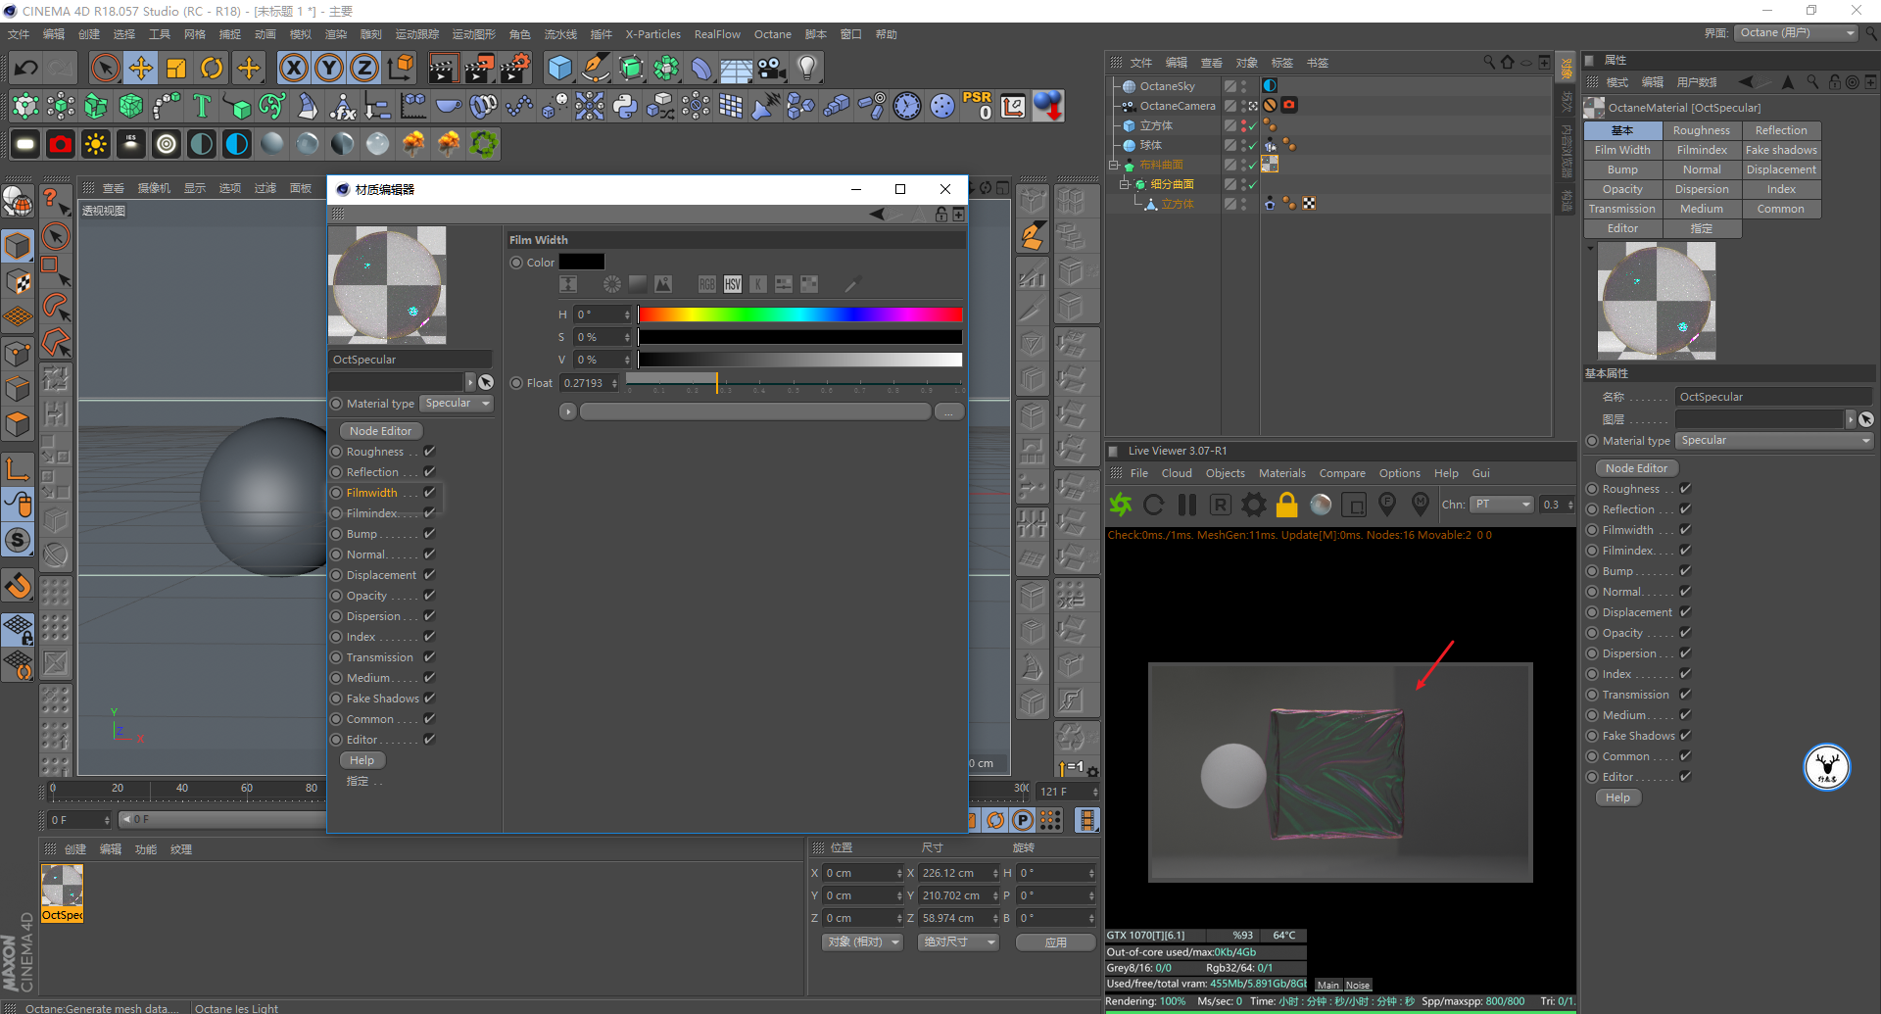The height and width of the screenshot is (1014, 1881).
Task: Click the Apply button in coordinates
Action: point(1055,942)
